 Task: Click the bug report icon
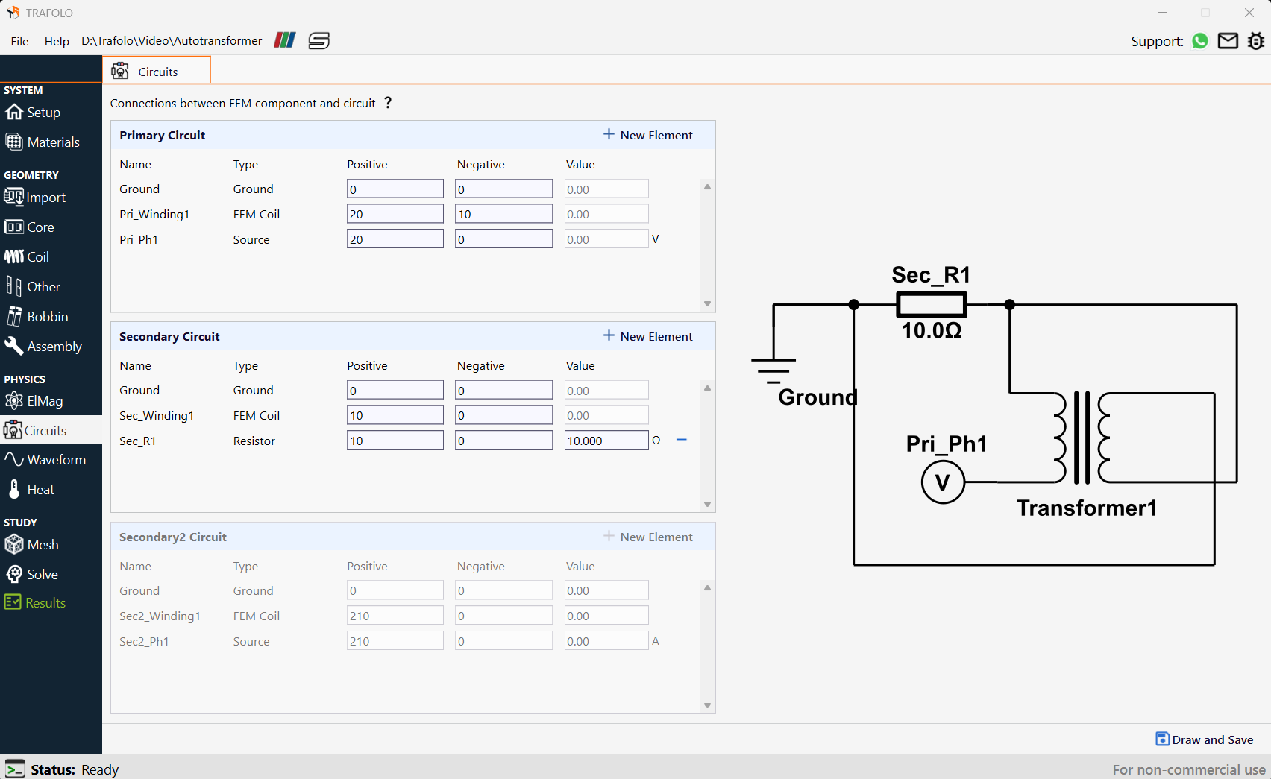point(1256,41)
